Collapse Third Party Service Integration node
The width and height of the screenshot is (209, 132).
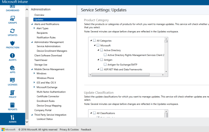[32, 115]
